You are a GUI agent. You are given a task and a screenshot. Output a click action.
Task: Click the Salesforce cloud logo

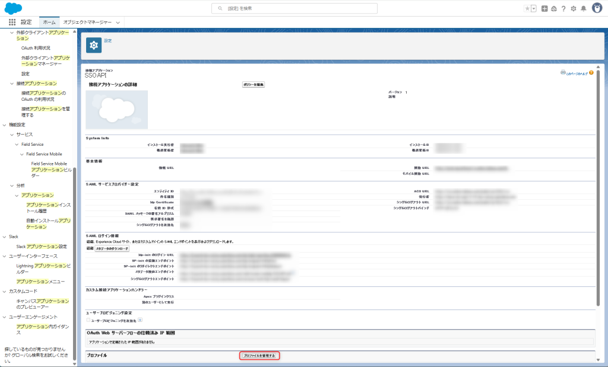(x=13, y=8)
